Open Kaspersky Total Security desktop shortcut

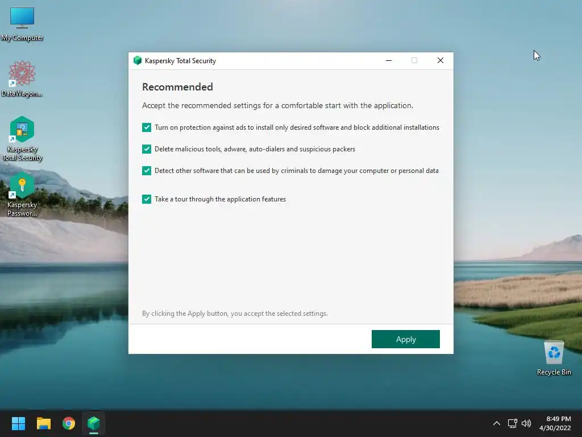tap(22, 138)
